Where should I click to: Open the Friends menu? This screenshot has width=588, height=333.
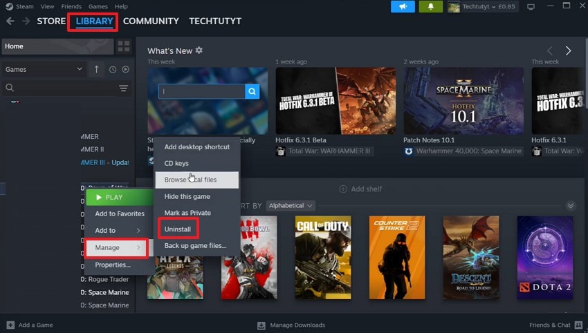coord(71,6)
